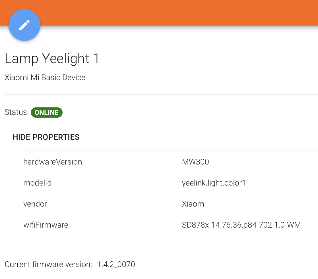This screenshot has width=318, height=279.
Task: Click firmware version number 1.4.2_0070
Action: pyautogui.click(x=116, y=265)
